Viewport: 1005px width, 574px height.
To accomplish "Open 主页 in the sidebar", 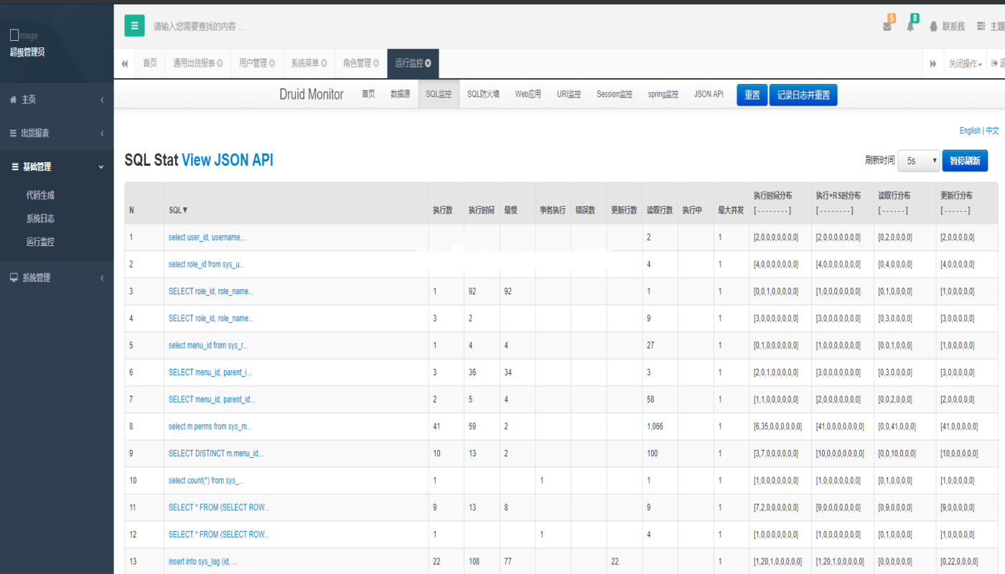I will 57,100.
